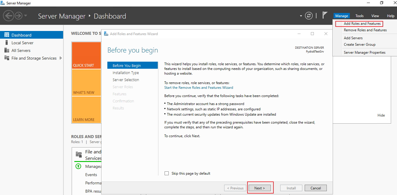The height and width of the screenshot is (195, 397).
Task: Maximize the Add Roles wizard window
Action: pos(312,34)
